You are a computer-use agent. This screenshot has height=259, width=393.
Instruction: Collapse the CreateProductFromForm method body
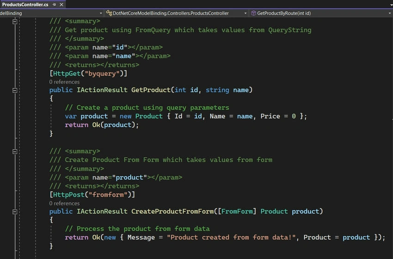15,212
